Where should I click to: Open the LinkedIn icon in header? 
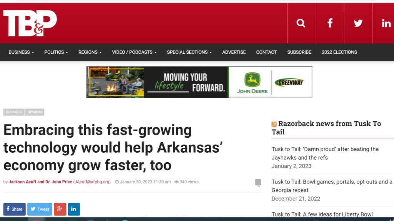pos(386,23)
